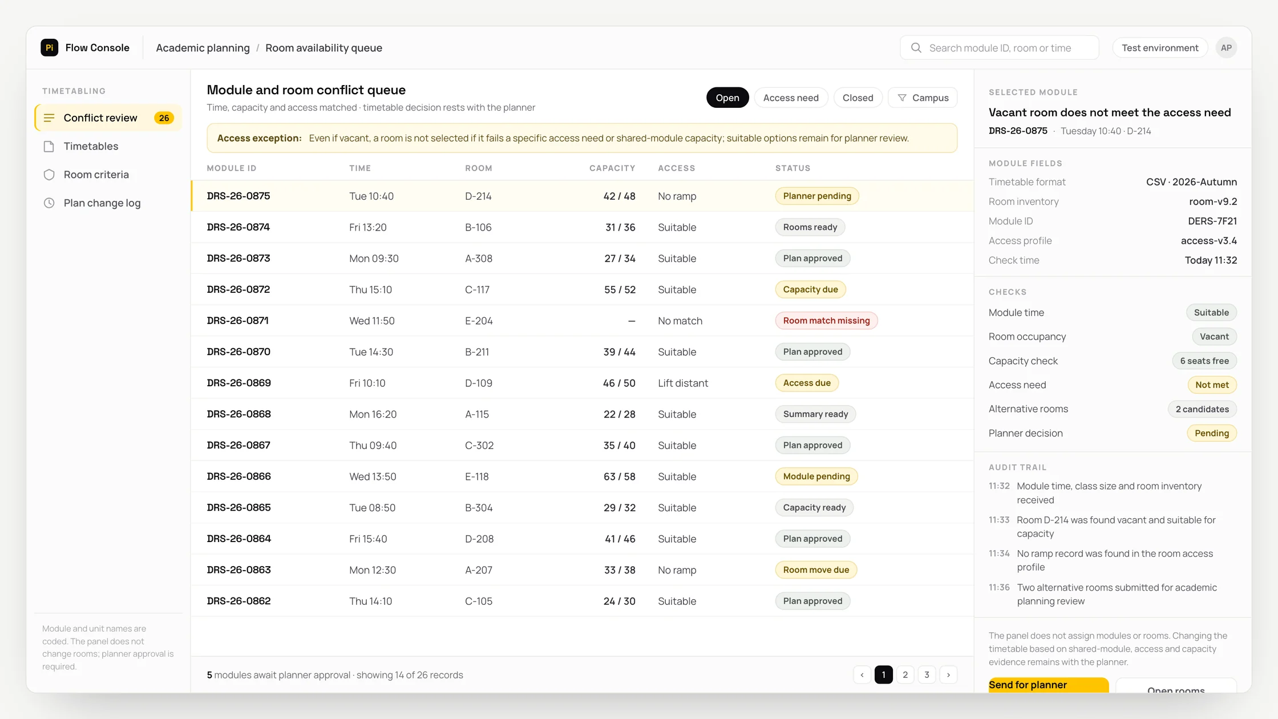The height and width of the screenshot is (719, 1278).
Task: Open the Conflict review section
Action: pyautogui.click(x=108, y=118)
